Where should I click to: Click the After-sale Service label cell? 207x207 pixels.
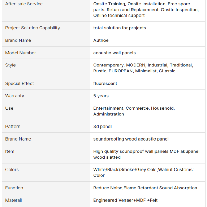(x=24, y=4)
